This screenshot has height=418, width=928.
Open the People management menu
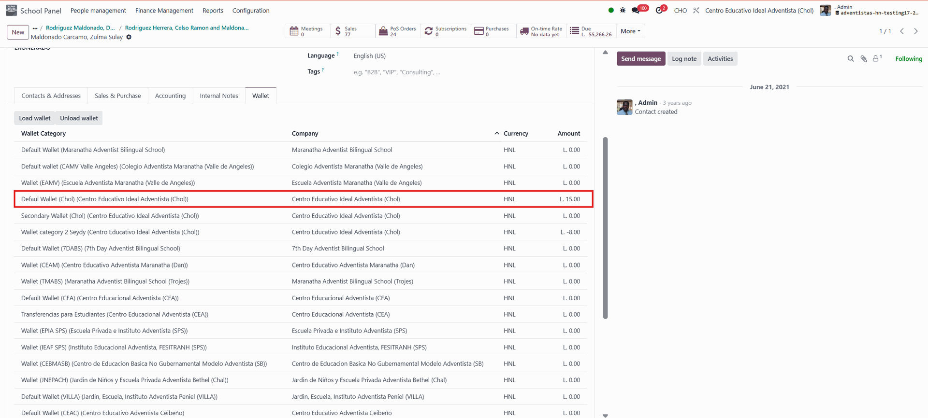(x=98, y=10)
